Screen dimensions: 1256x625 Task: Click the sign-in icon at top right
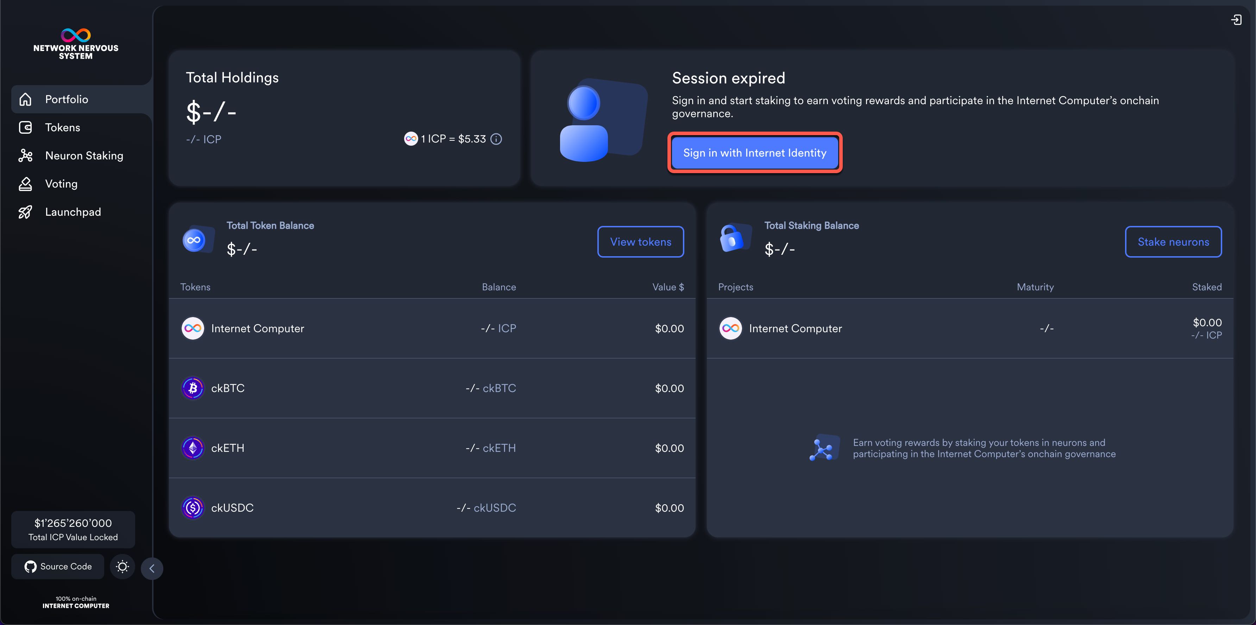[1237, 19]
